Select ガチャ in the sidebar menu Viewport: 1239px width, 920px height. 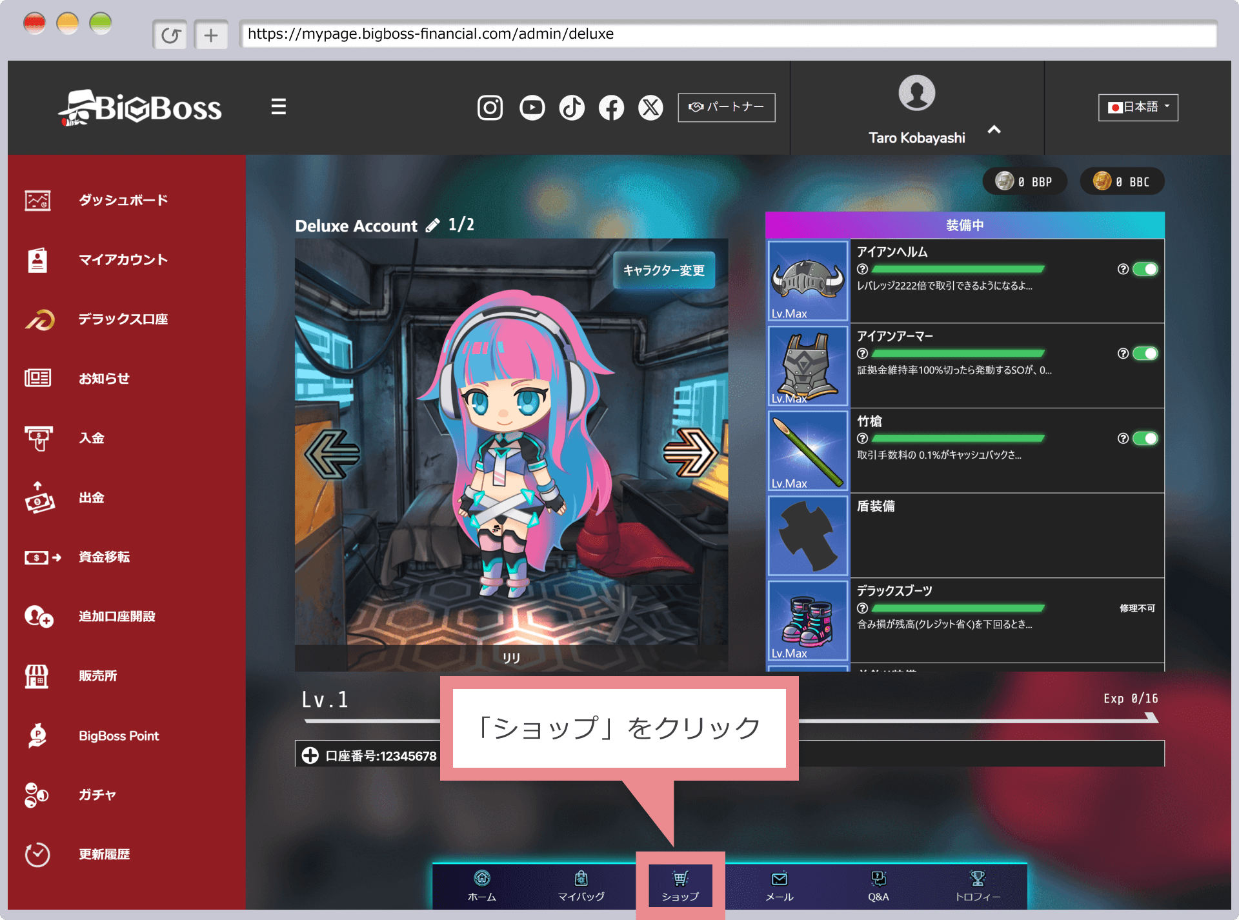(x=97, y=795)
